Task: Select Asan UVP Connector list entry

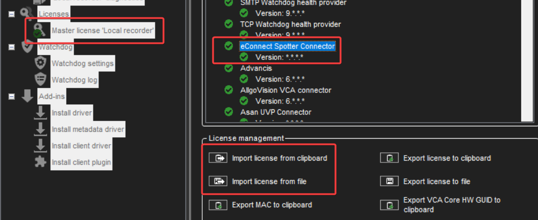Action: click(276, 112)
